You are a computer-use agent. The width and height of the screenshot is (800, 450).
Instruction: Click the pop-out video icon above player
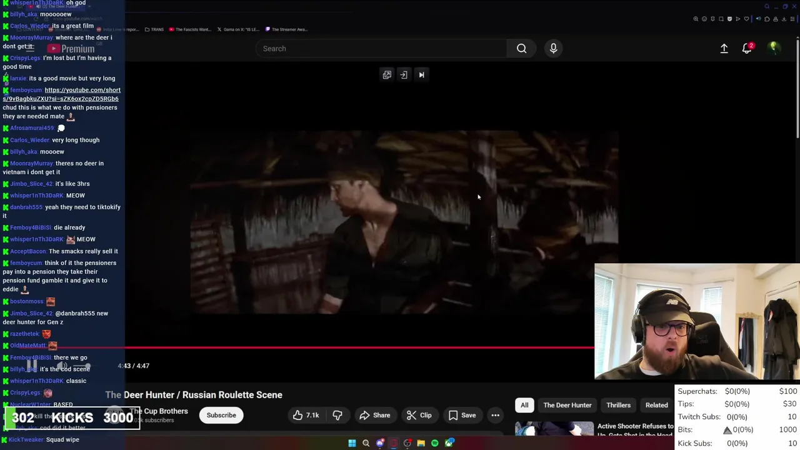coord(387,75)
